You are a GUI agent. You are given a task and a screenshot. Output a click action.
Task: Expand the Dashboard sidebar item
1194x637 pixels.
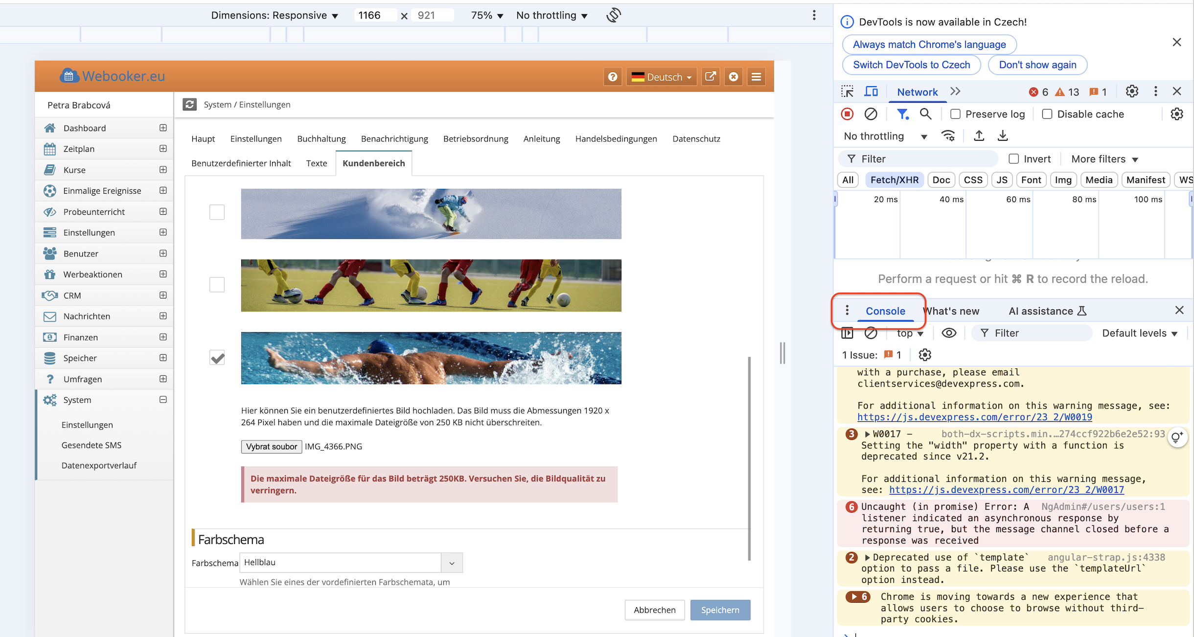(163, 128)
